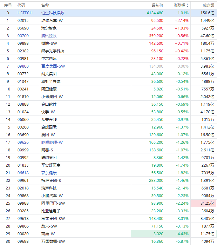Click the 150.6亿 turnover cell
217x245 pixels.
click(207, 13)
